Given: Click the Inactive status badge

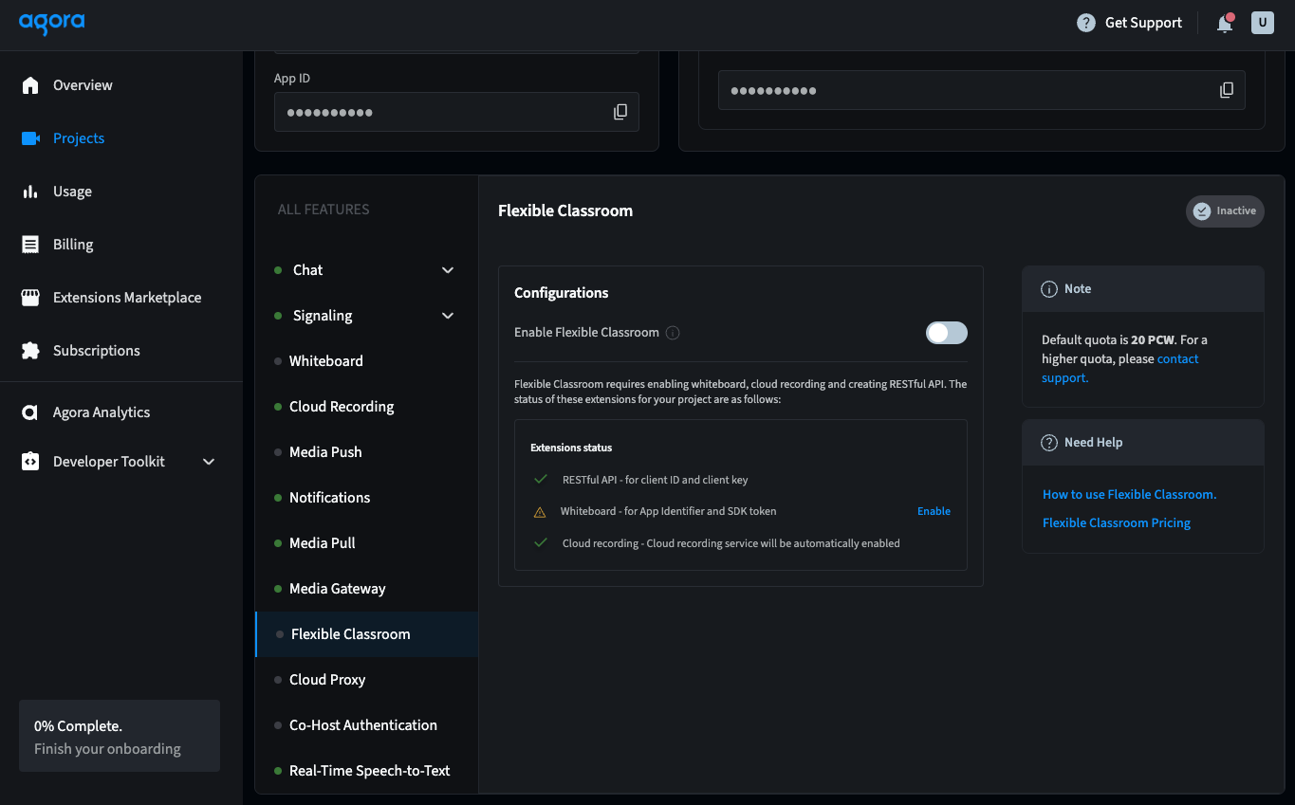Looking at the screenshot, I should [1225, 210].
